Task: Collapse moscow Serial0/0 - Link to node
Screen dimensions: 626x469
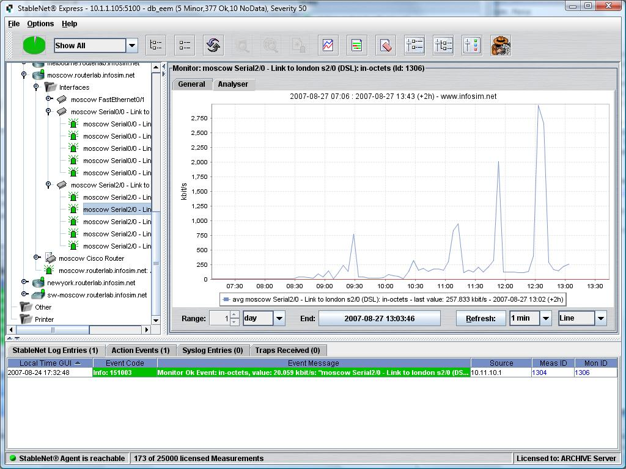Action: [49, 111]
